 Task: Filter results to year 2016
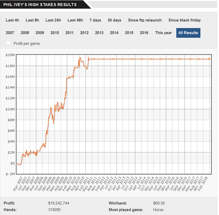tap(144, 33)
